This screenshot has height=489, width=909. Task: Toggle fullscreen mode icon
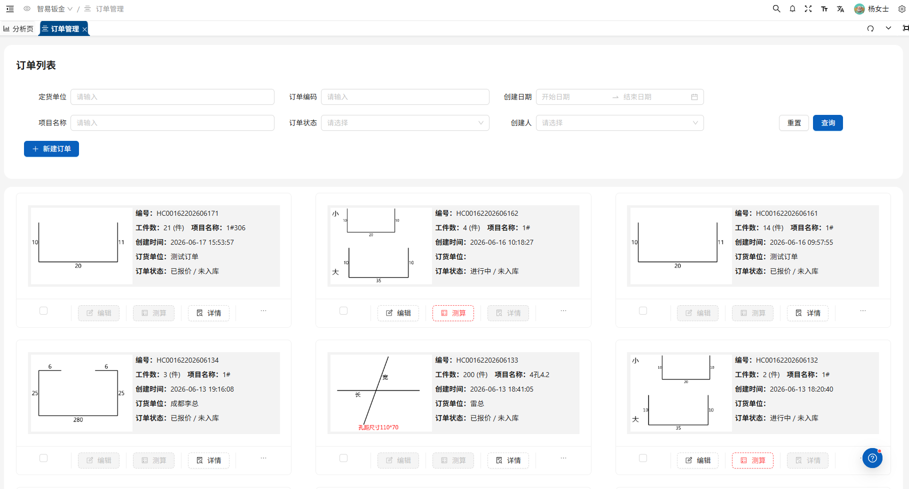tap(808, 9)
